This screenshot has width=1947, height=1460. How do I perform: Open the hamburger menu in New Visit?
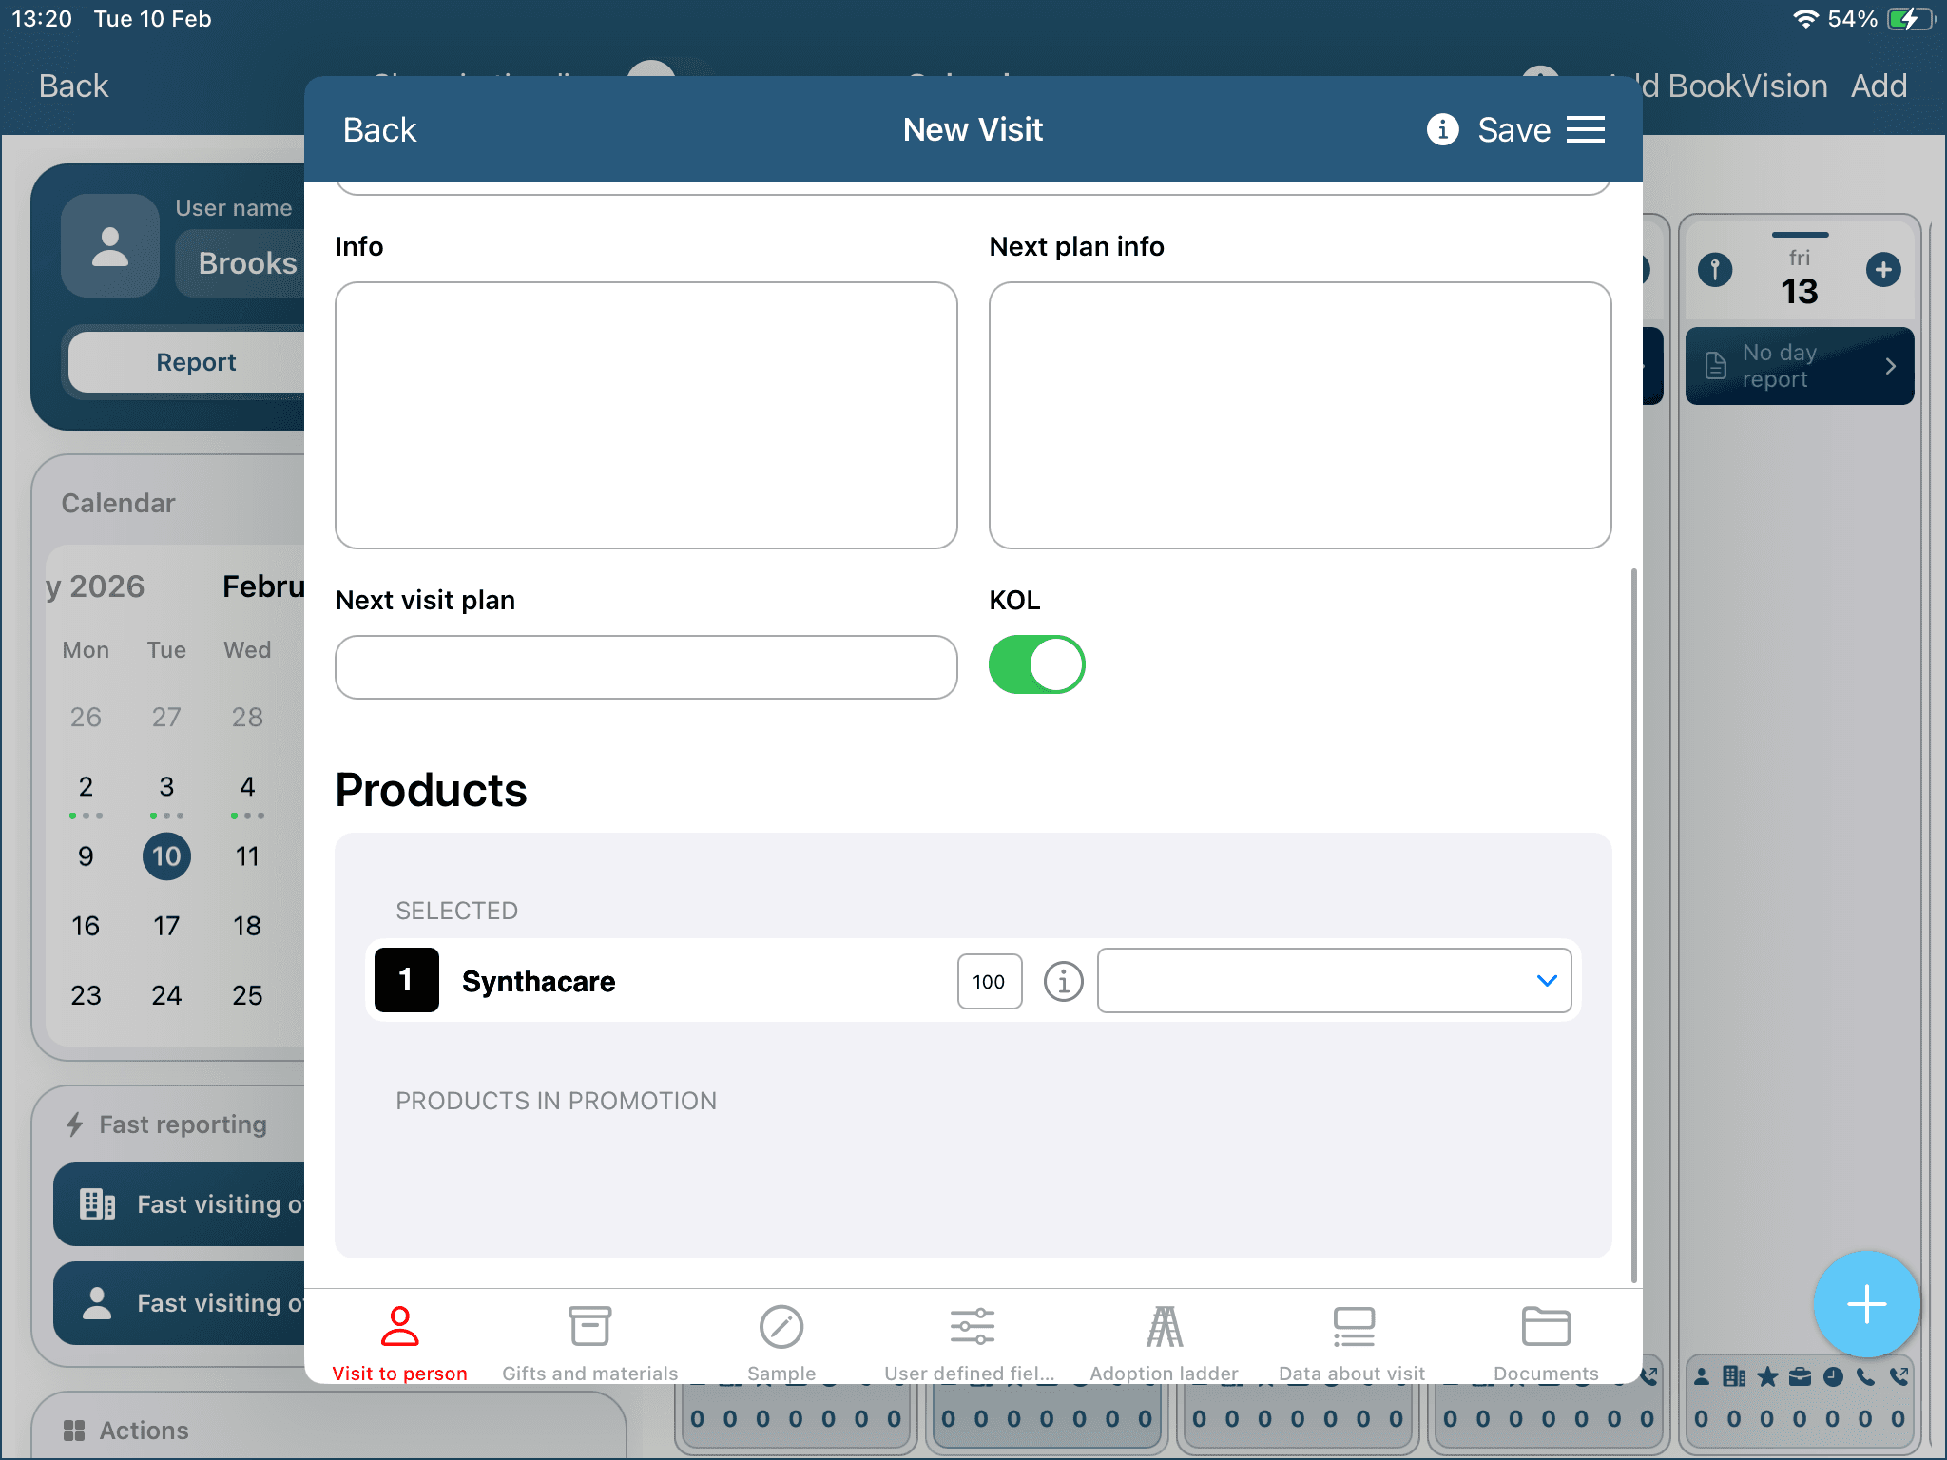pos(1585,129)
